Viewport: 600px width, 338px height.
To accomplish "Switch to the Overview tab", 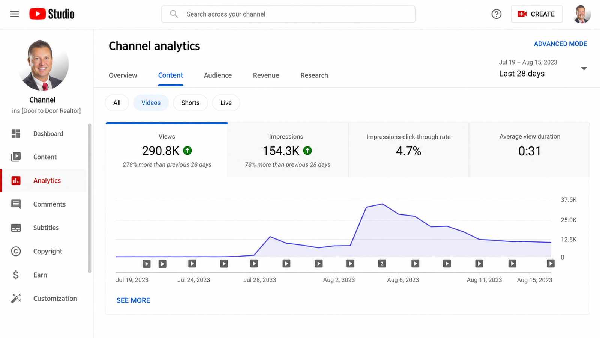I will [x=123, y=75].
